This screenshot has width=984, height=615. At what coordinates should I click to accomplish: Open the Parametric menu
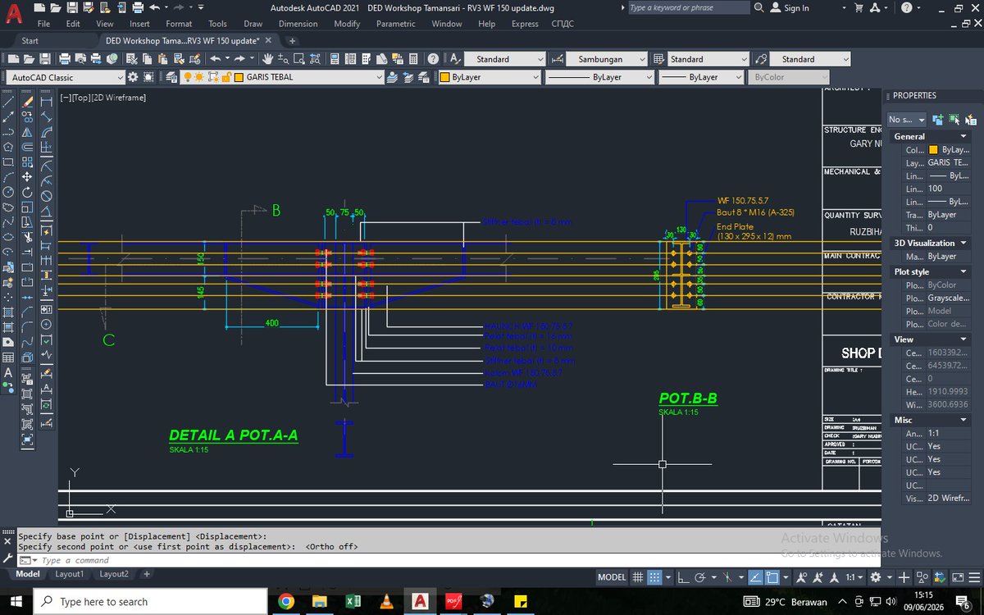point(396,24)
